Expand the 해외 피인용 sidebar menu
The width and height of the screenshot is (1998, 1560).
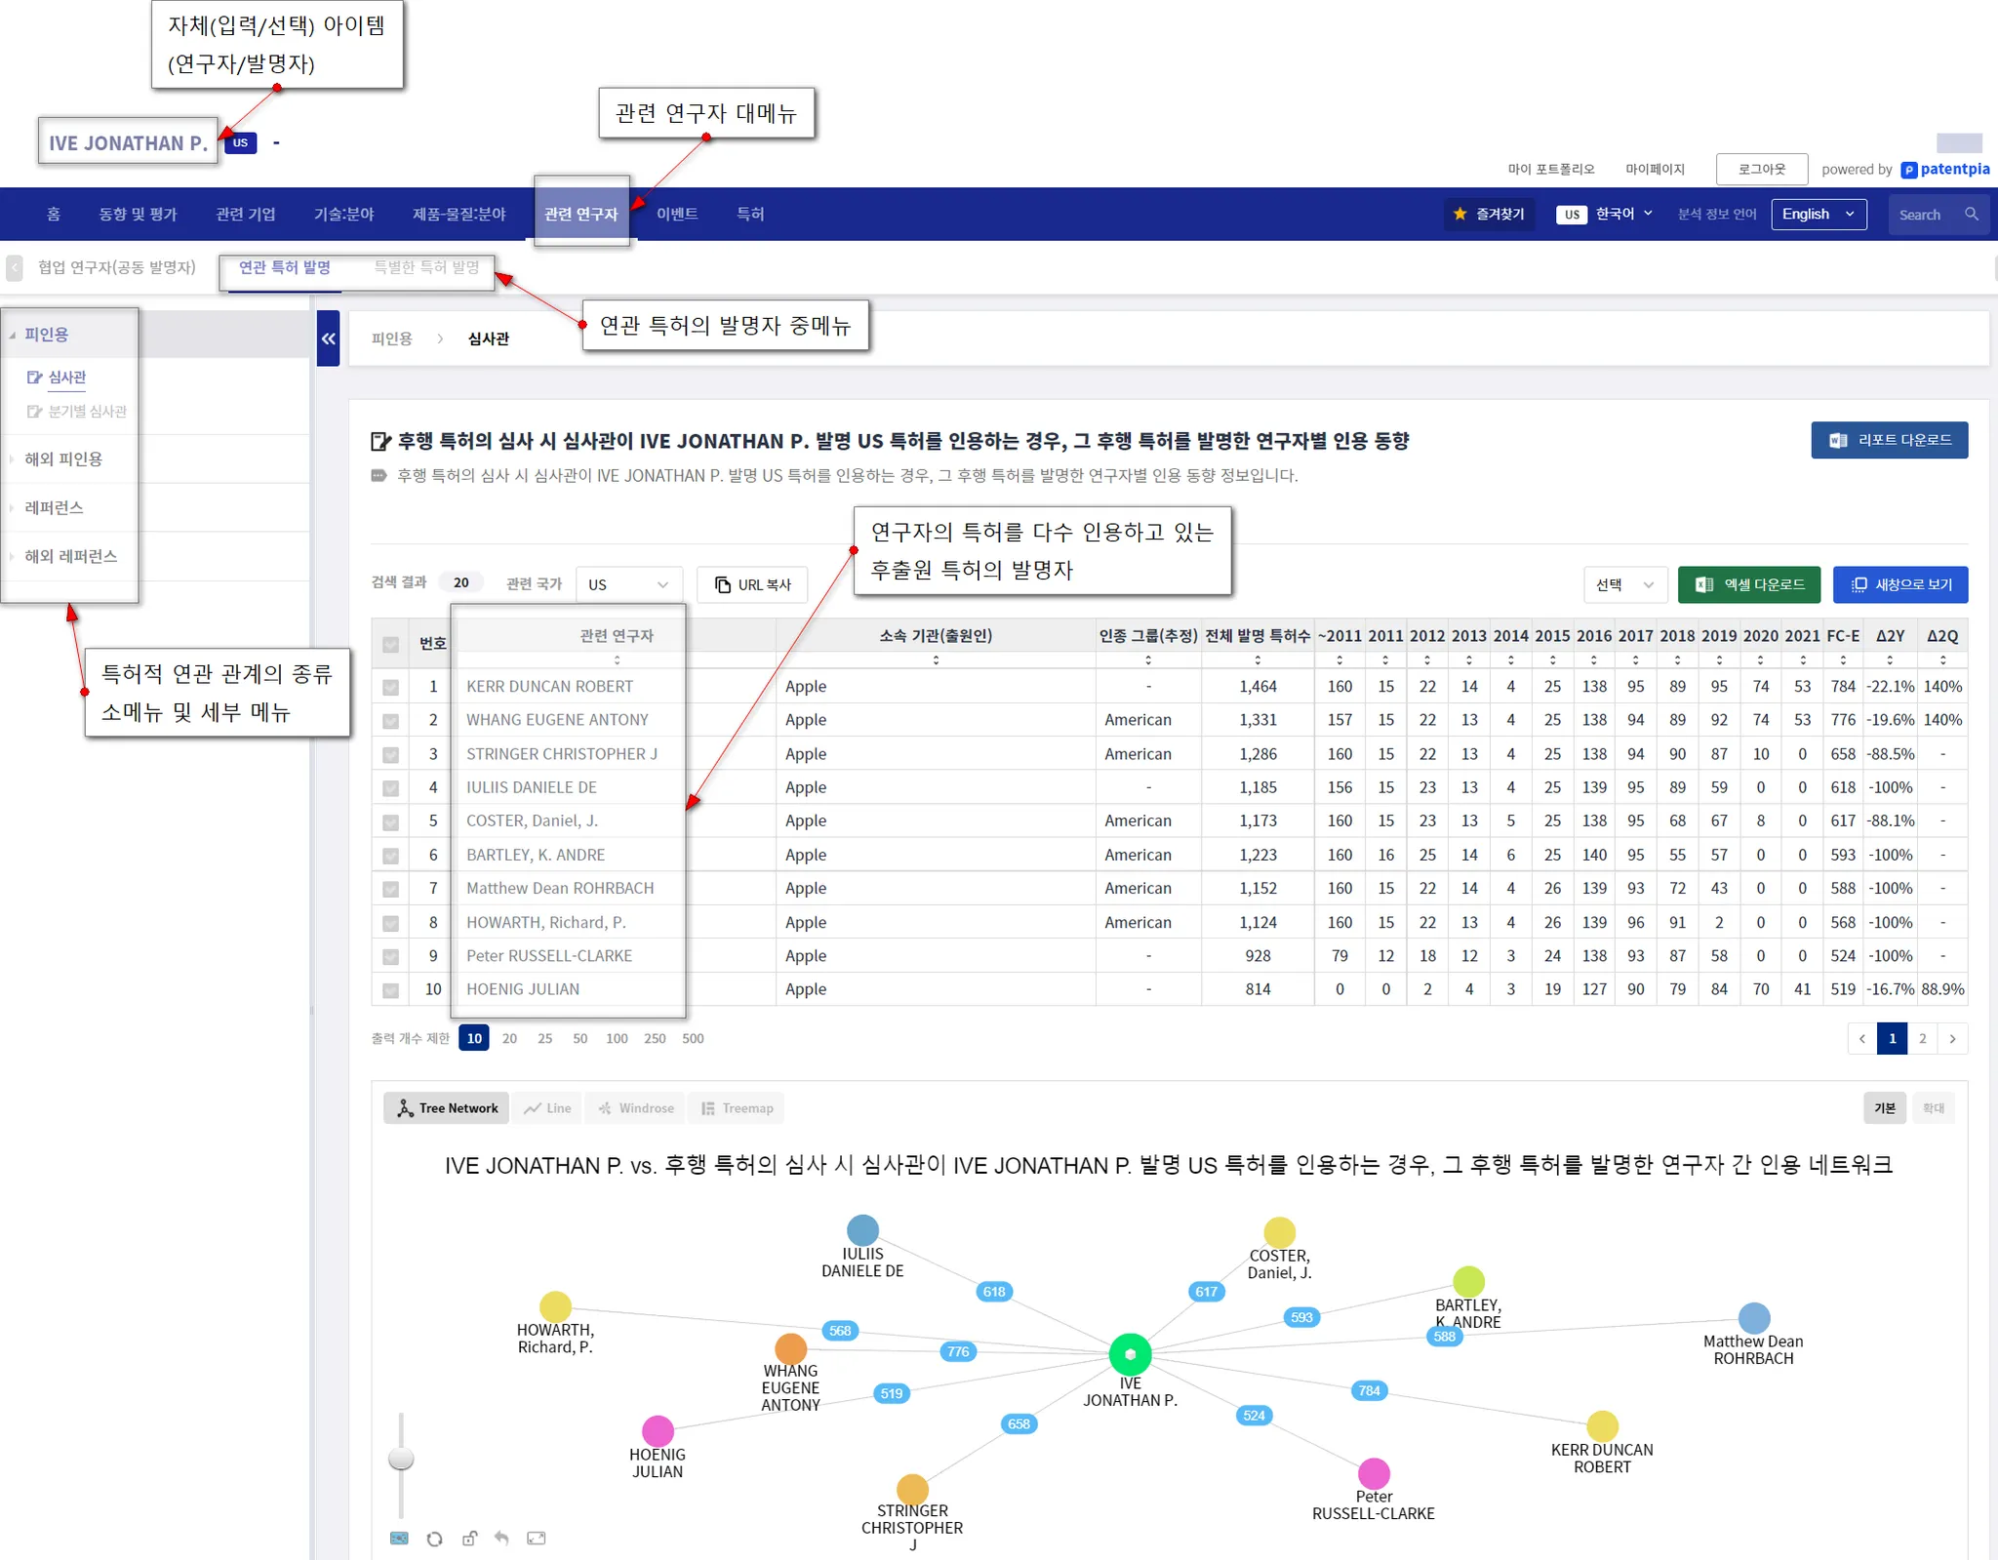click(x=63, y=459)
